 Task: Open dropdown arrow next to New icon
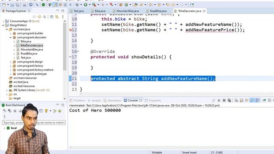coord(8,5)
